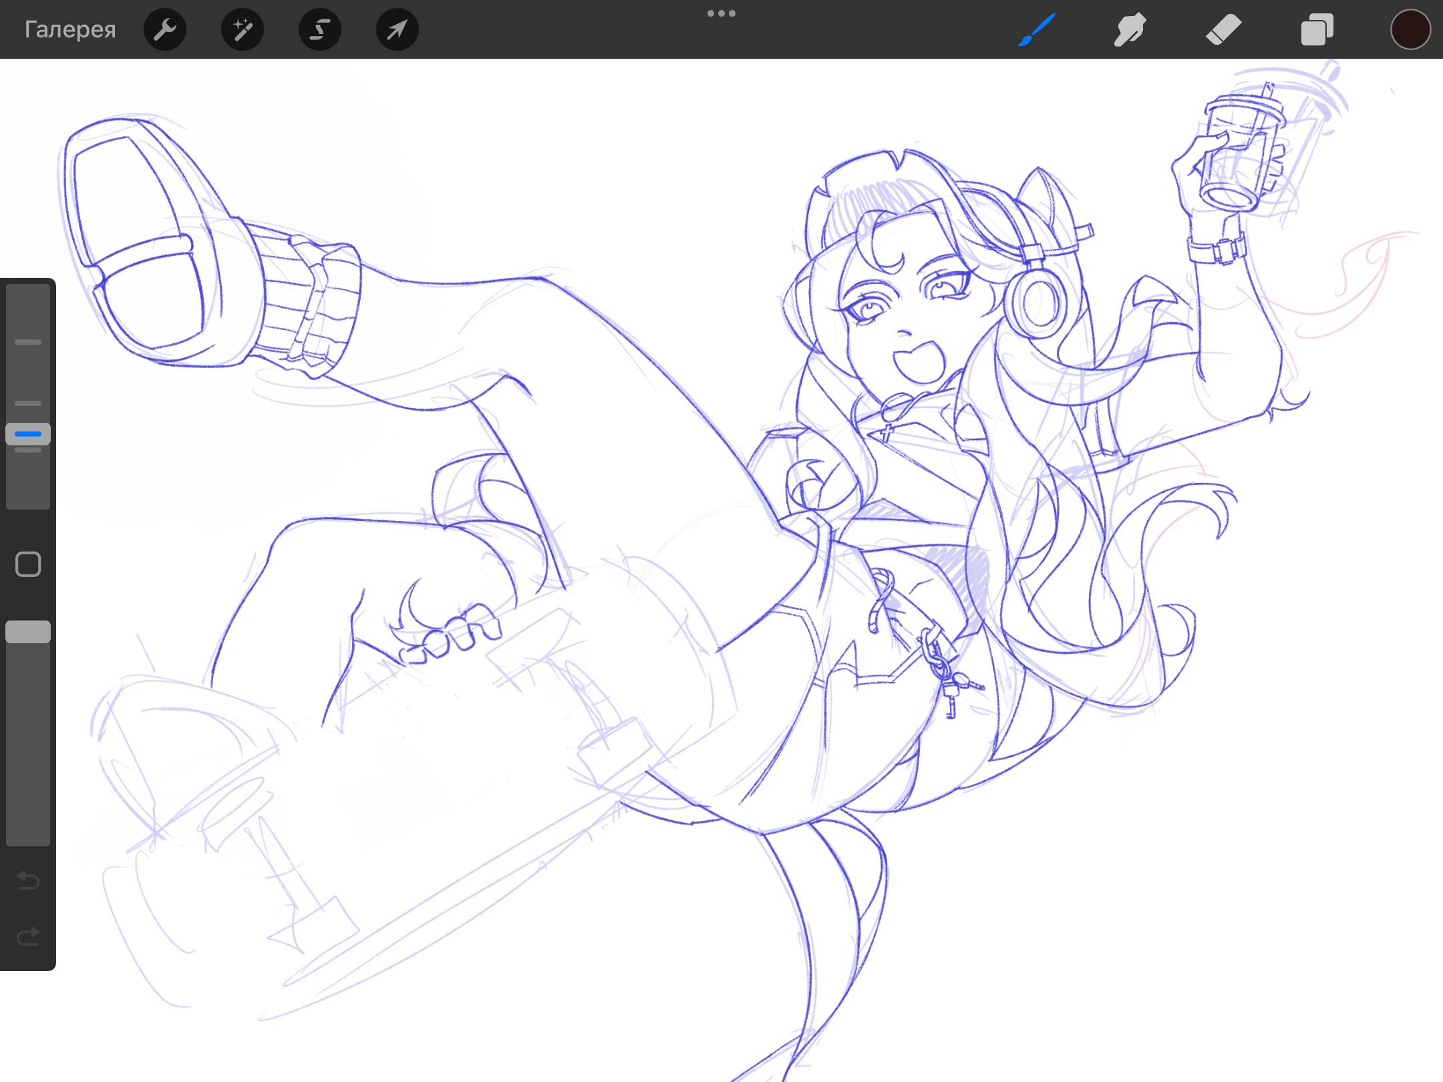
Task: Click the brush opacity slider handle
Action: [28, 632]
